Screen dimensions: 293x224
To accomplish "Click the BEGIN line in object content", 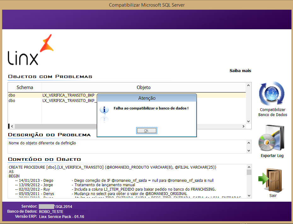I will tap(14, 176).
